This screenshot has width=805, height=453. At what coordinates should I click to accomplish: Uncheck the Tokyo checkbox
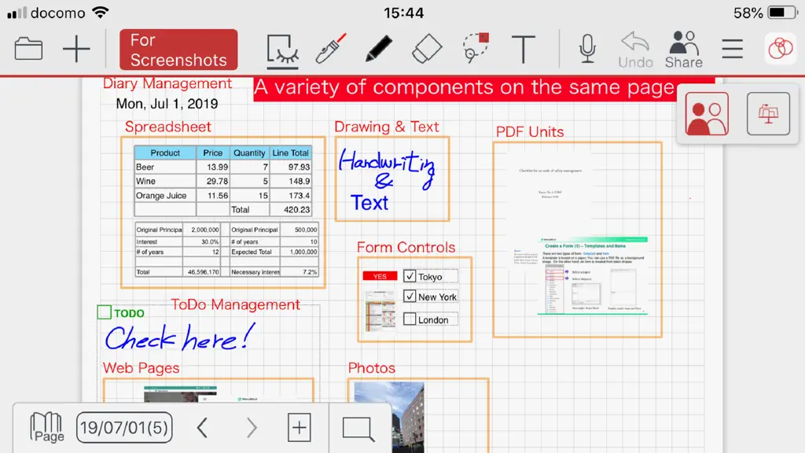pyautogui.click(x=409, y=276)
